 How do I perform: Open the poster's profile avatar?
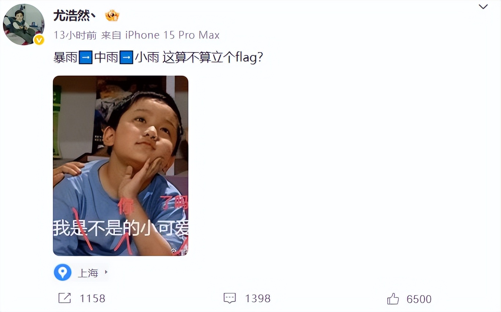coord(23,25)
